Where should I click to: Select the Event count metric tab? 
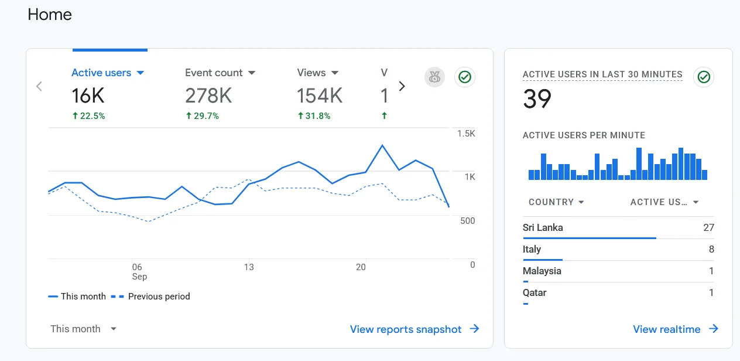click(220, 94)
